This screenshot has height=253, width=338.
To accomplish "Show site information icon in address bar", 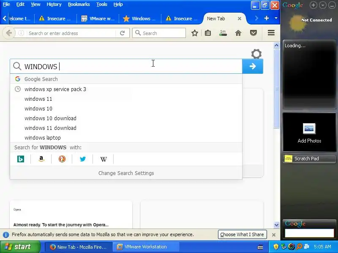I will [21, 33].
